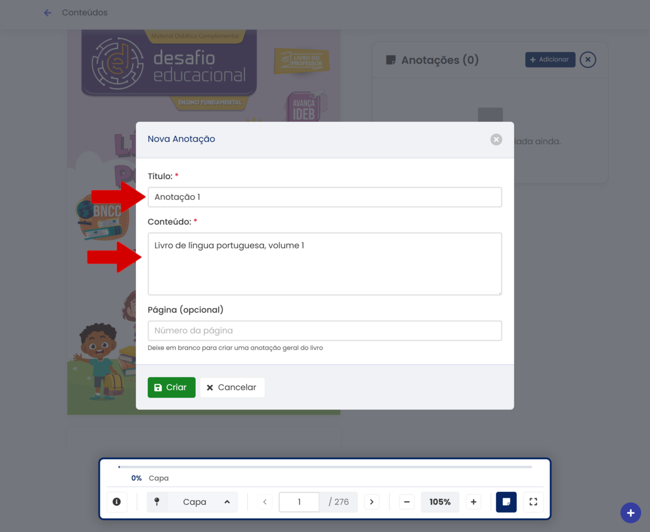The width and height of the screenshot is (650, 532).
Task: Click the Número da página field
Action: [324, 330]
